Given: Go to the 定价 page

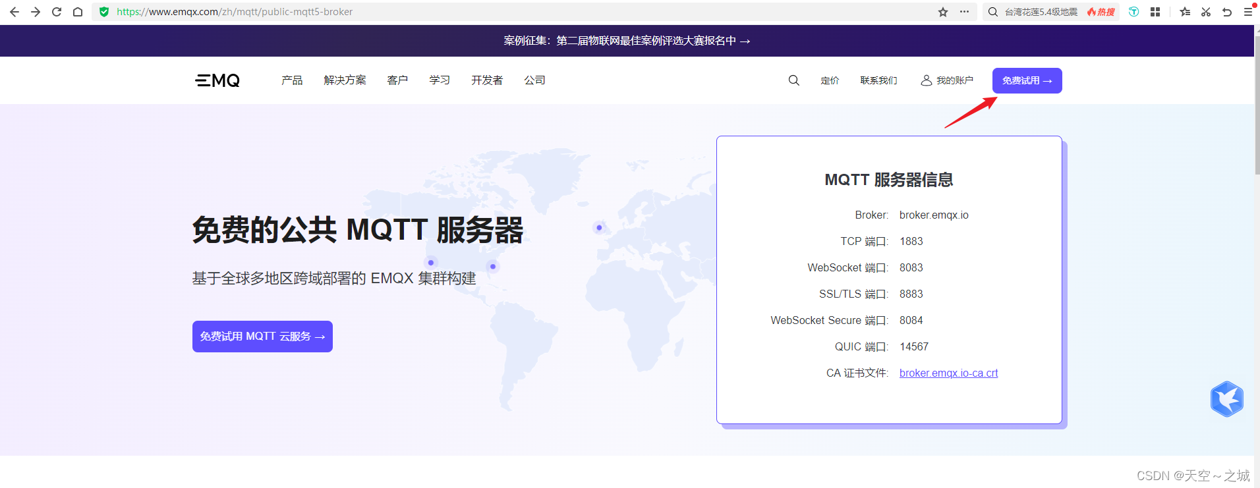Looking at the screenshot, I should click(x=830, y=80).
